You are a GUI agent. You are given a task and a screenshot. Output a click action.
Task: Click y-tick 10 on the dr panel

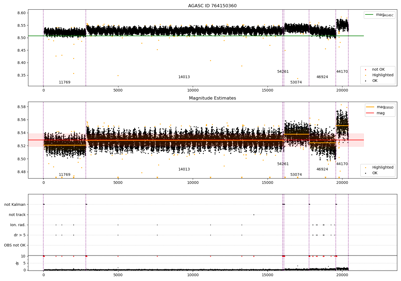click(23, 256)
